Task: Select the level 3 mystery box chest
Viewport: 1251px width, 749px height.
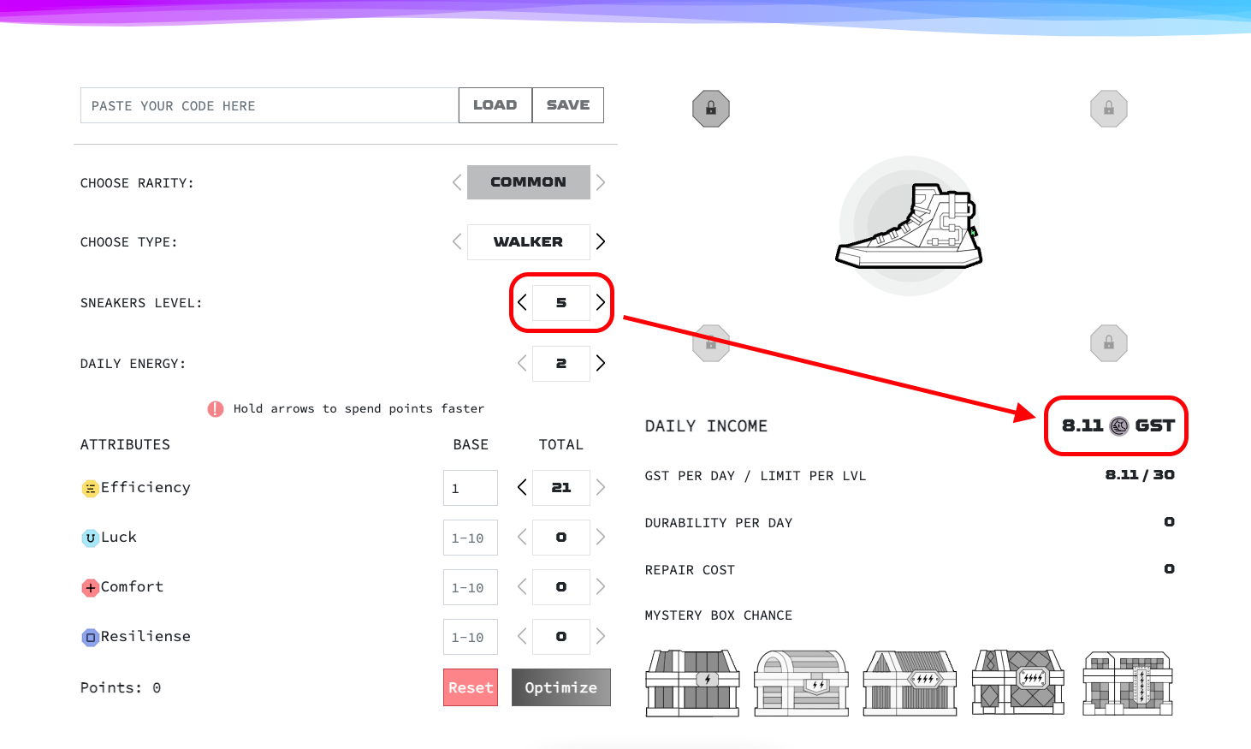Action: click(x=910, y=682)
